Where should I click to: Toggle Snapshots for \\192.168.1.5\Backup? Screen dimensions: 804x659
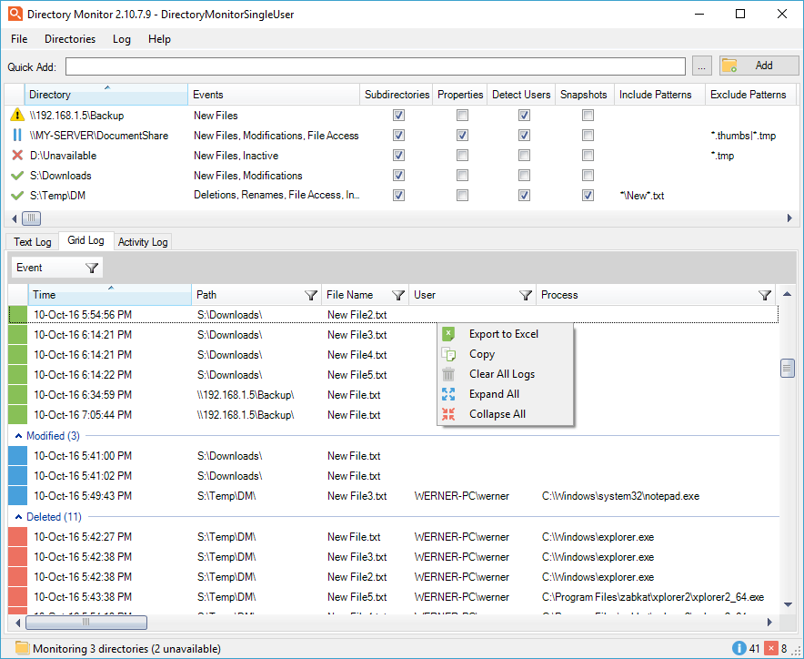pos(588,115)
